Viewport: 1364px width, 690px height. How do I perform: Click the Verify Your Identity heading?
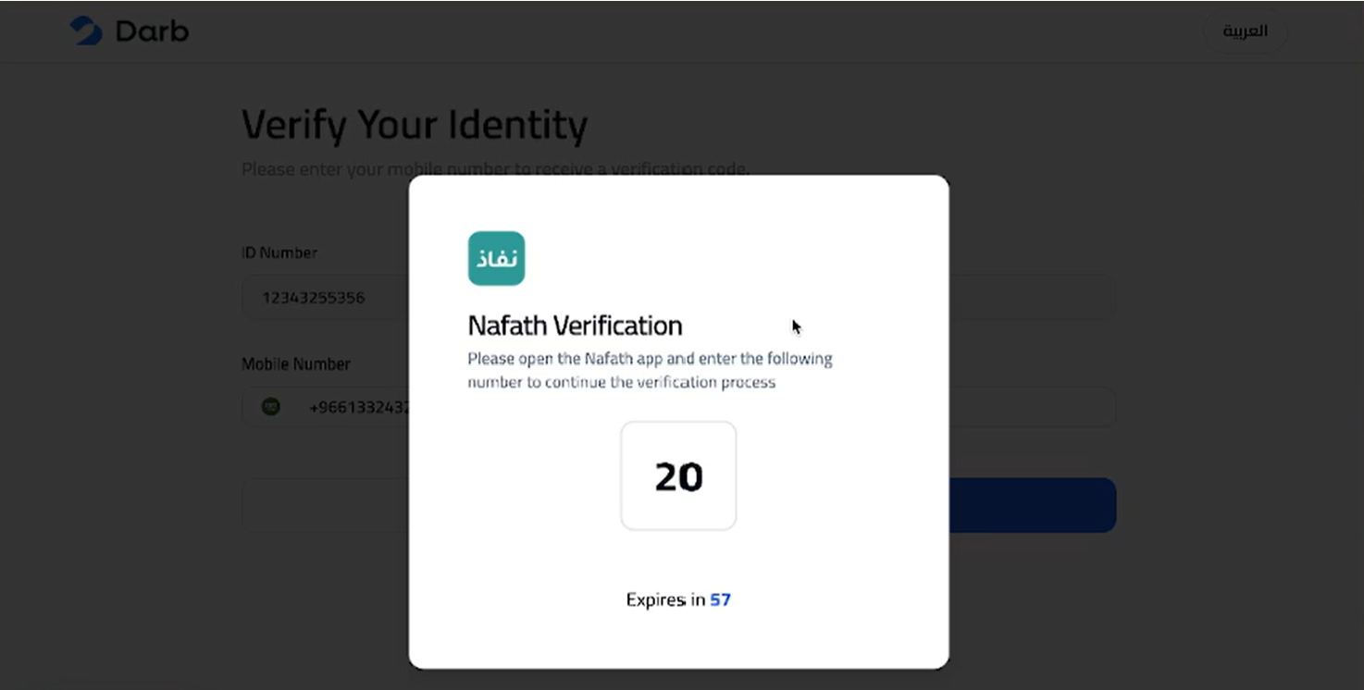coord(415,125)
